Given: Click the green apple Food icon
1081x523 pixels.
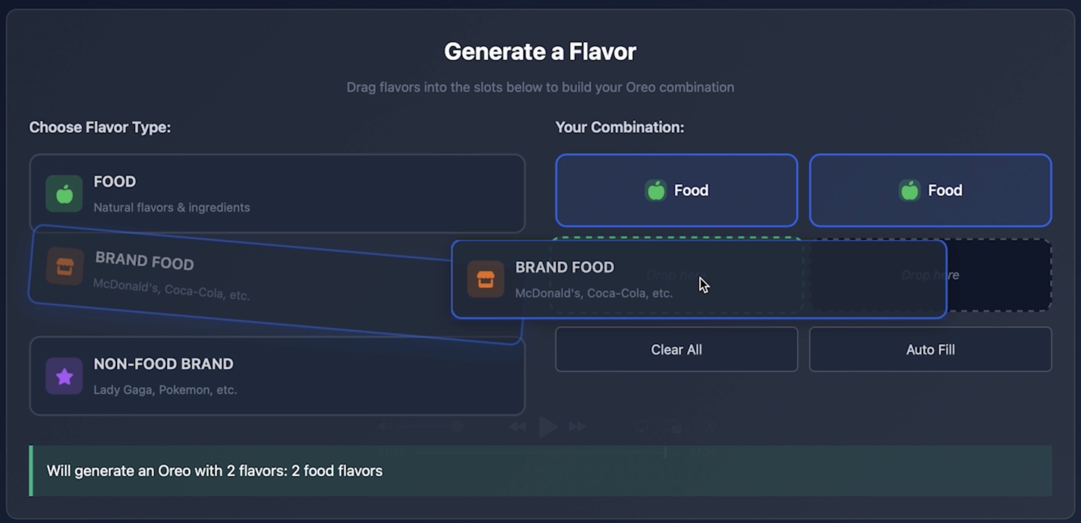Looking at the screenshot, I should 64,194.
